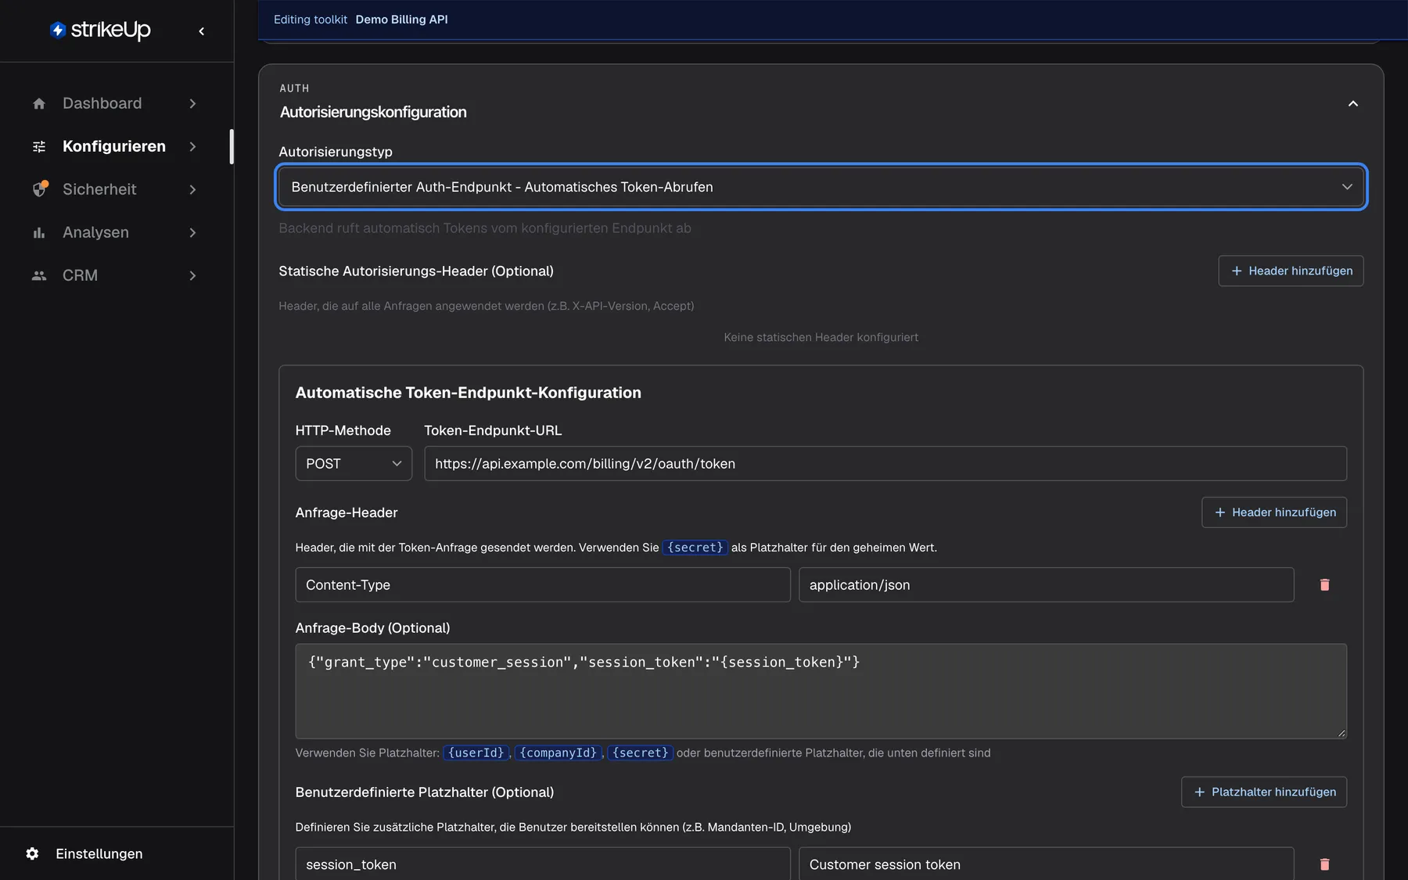The width and height of the screenshot is (1408, 880).
Task: Click the Einstellungen gear icon
Action: [32, 853]
